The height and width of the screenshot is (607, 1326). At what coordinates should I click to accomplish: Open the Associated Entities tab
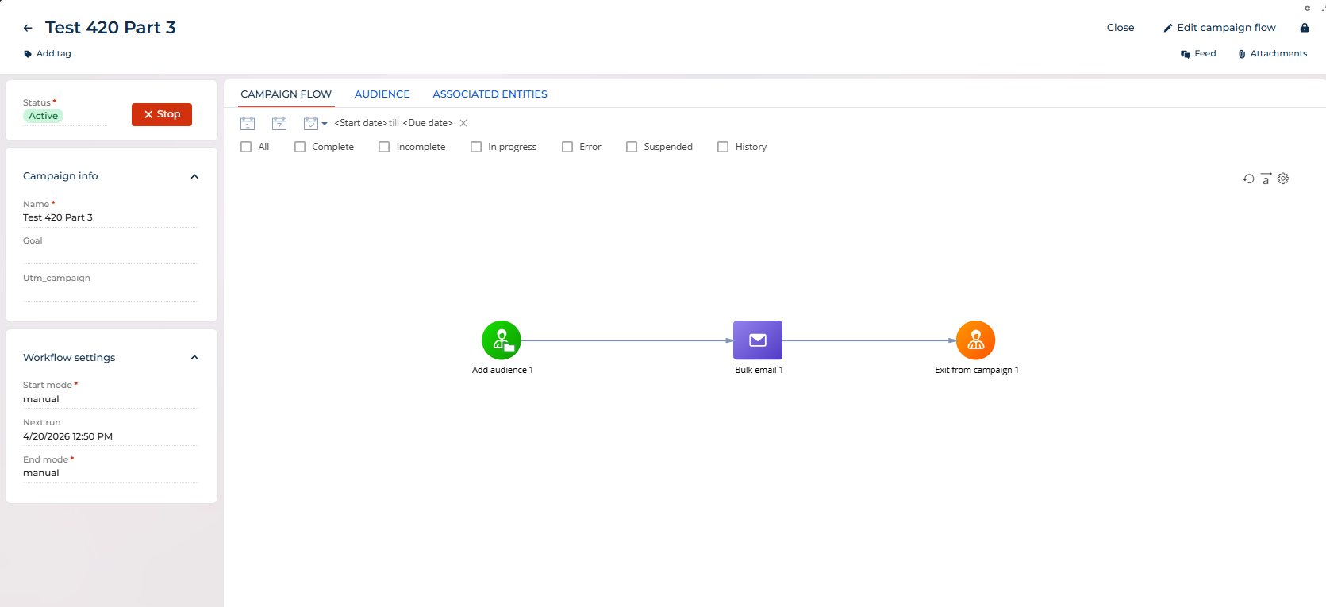click(490, 94)
